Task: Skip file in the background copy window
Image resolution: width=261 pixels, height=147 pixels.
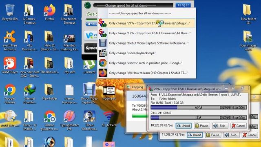Action: pyautogui.click(x=231, y=135)
